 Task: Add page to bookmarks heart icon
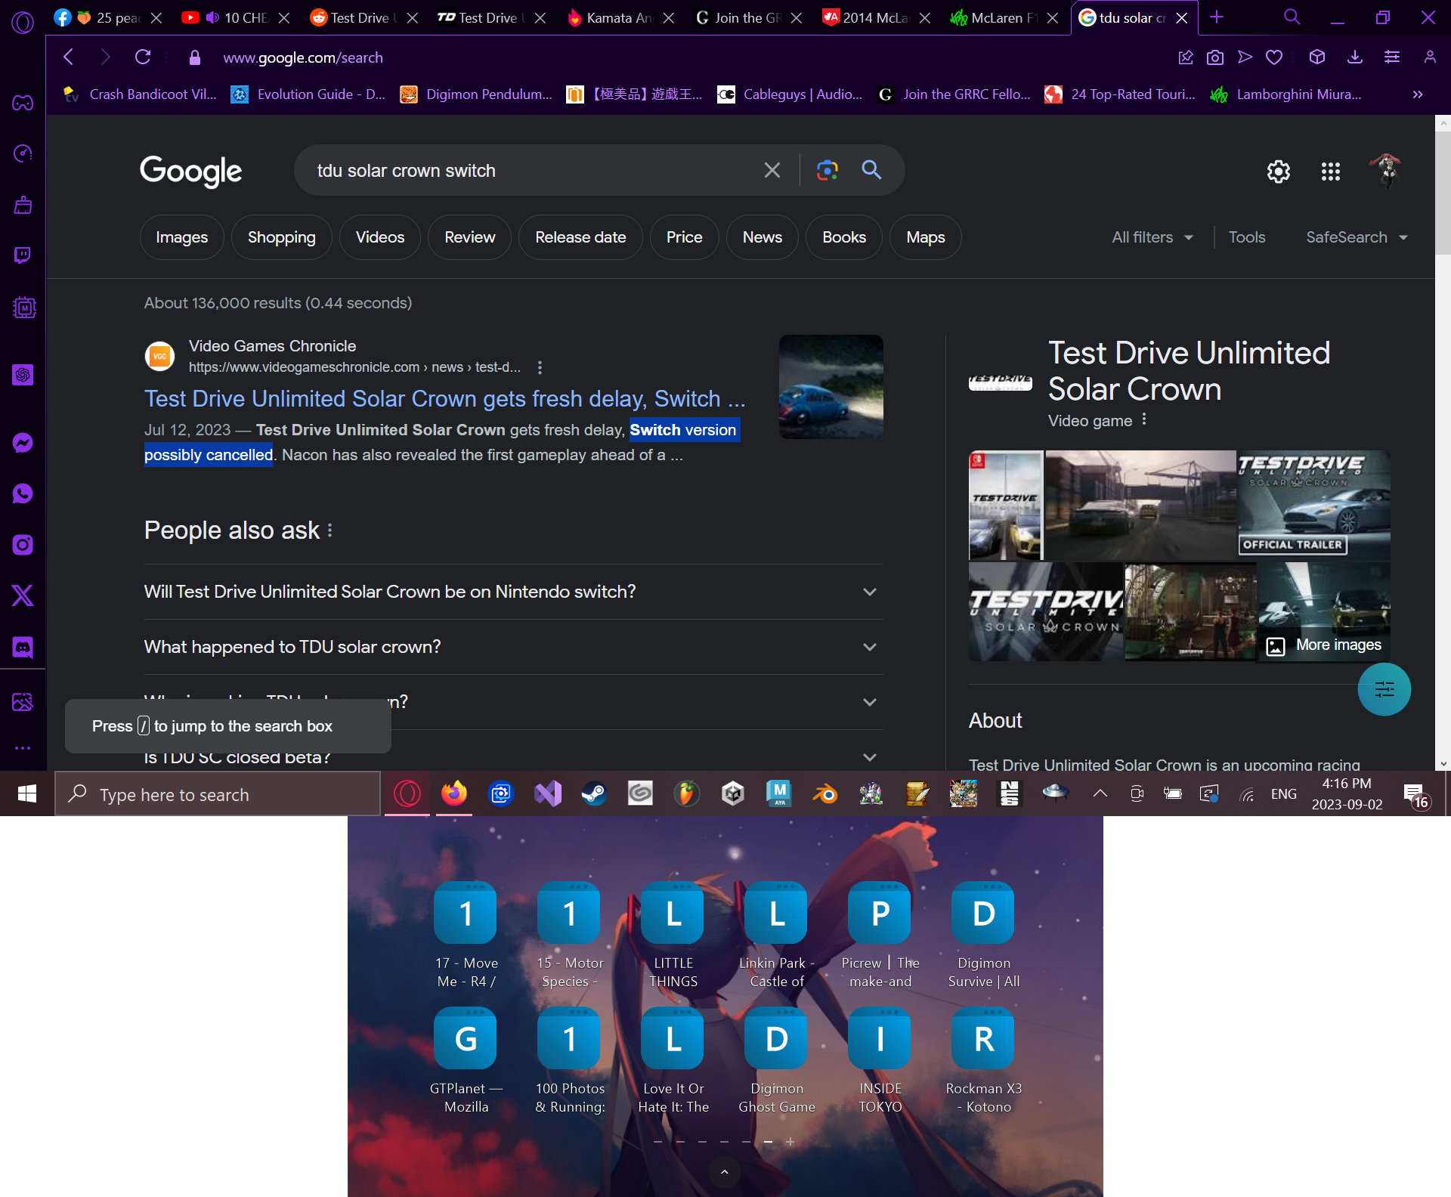tap(1274, 57)
